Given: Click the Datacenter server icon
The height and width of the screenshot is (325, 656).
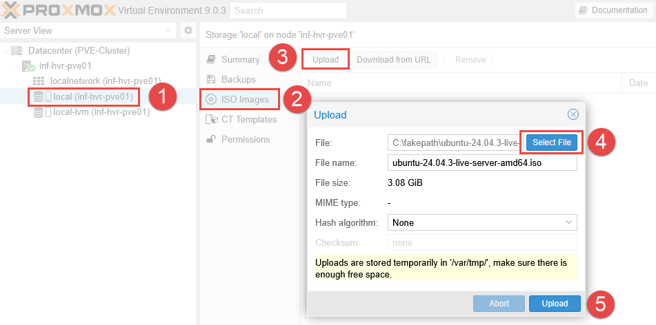Looking at the screenshot, I should pos(17,51).
